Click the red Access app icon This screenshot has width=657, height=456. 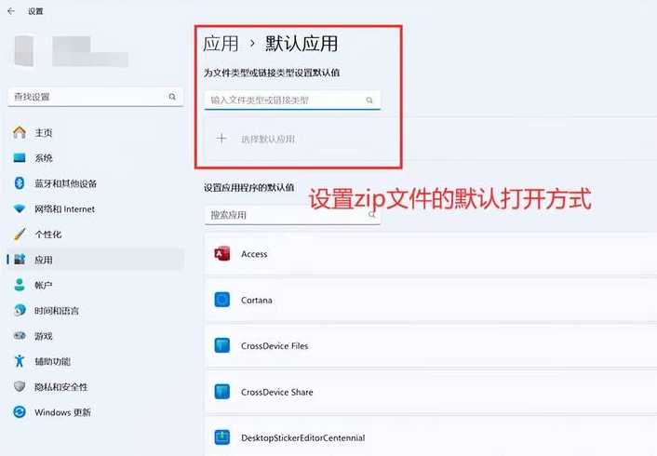click(222, 254)
